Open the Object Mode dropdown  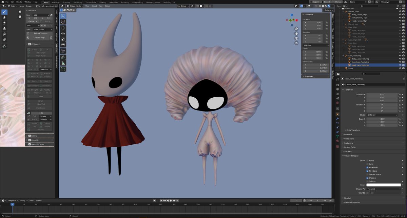75,6
